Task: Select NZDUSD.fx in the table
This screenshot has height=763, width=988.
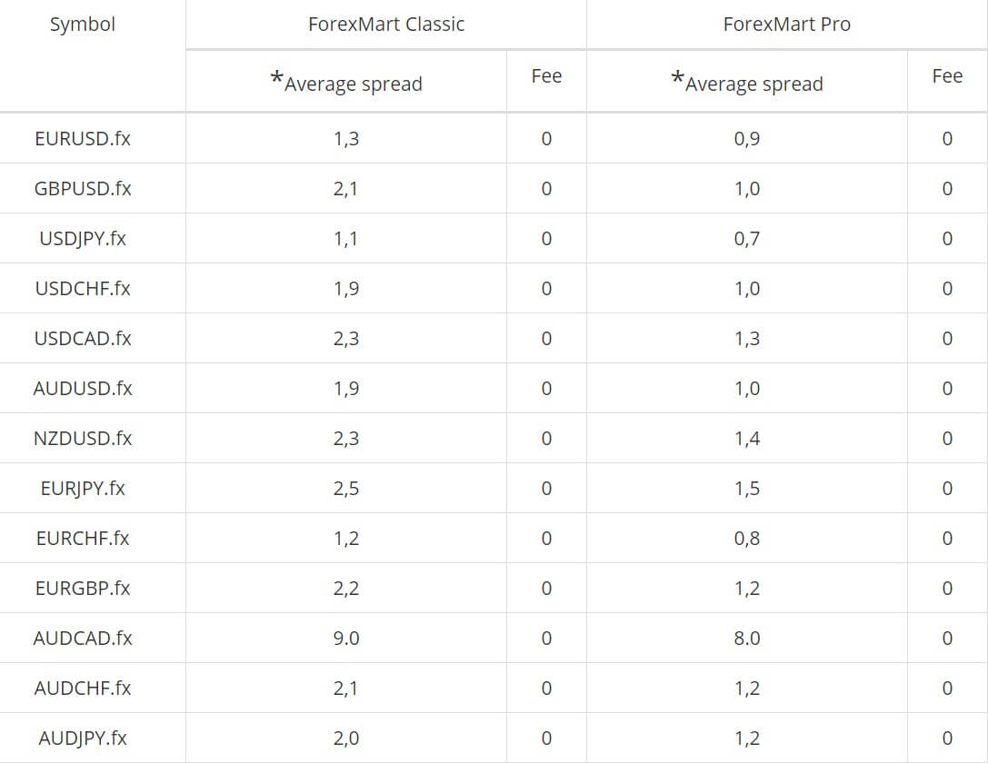Action: tap(83, 438)
